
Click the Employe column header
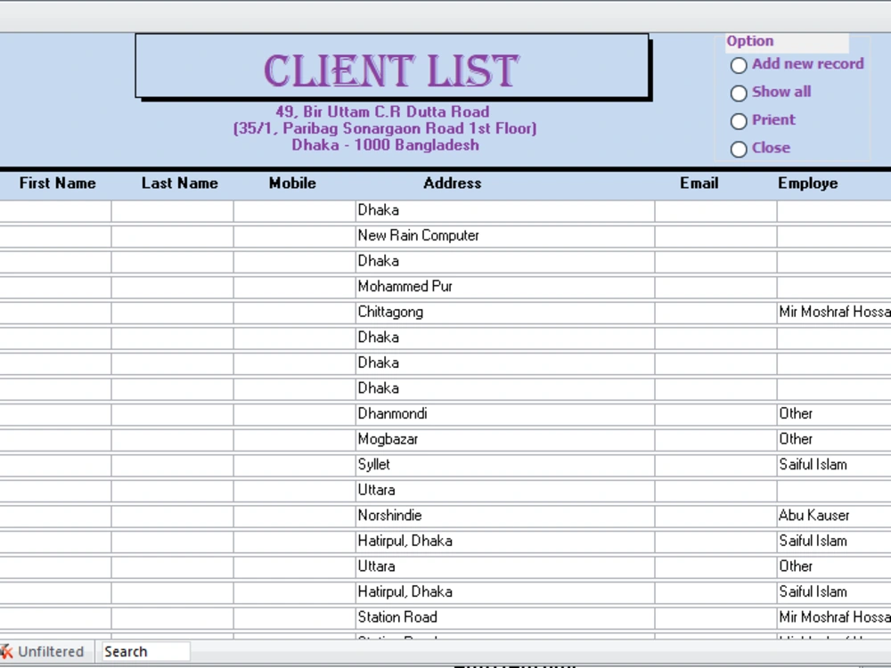[x=807, y=183]
